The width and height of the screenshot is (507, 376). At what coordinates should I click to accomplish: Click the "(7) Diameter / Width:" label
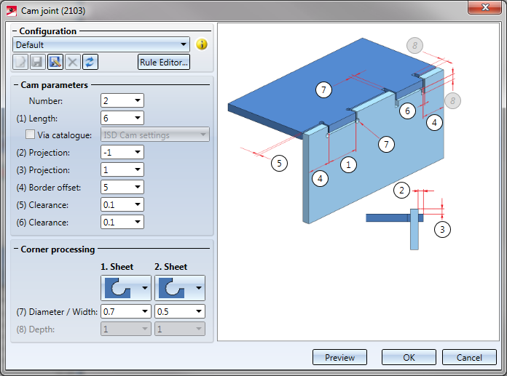[x=57, y=312]
